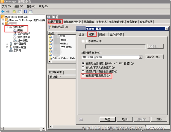Click the 数据库副本 tab

click(55, 72)
